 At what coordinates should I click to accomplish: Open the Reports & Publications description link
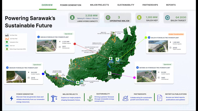point(176,99)
